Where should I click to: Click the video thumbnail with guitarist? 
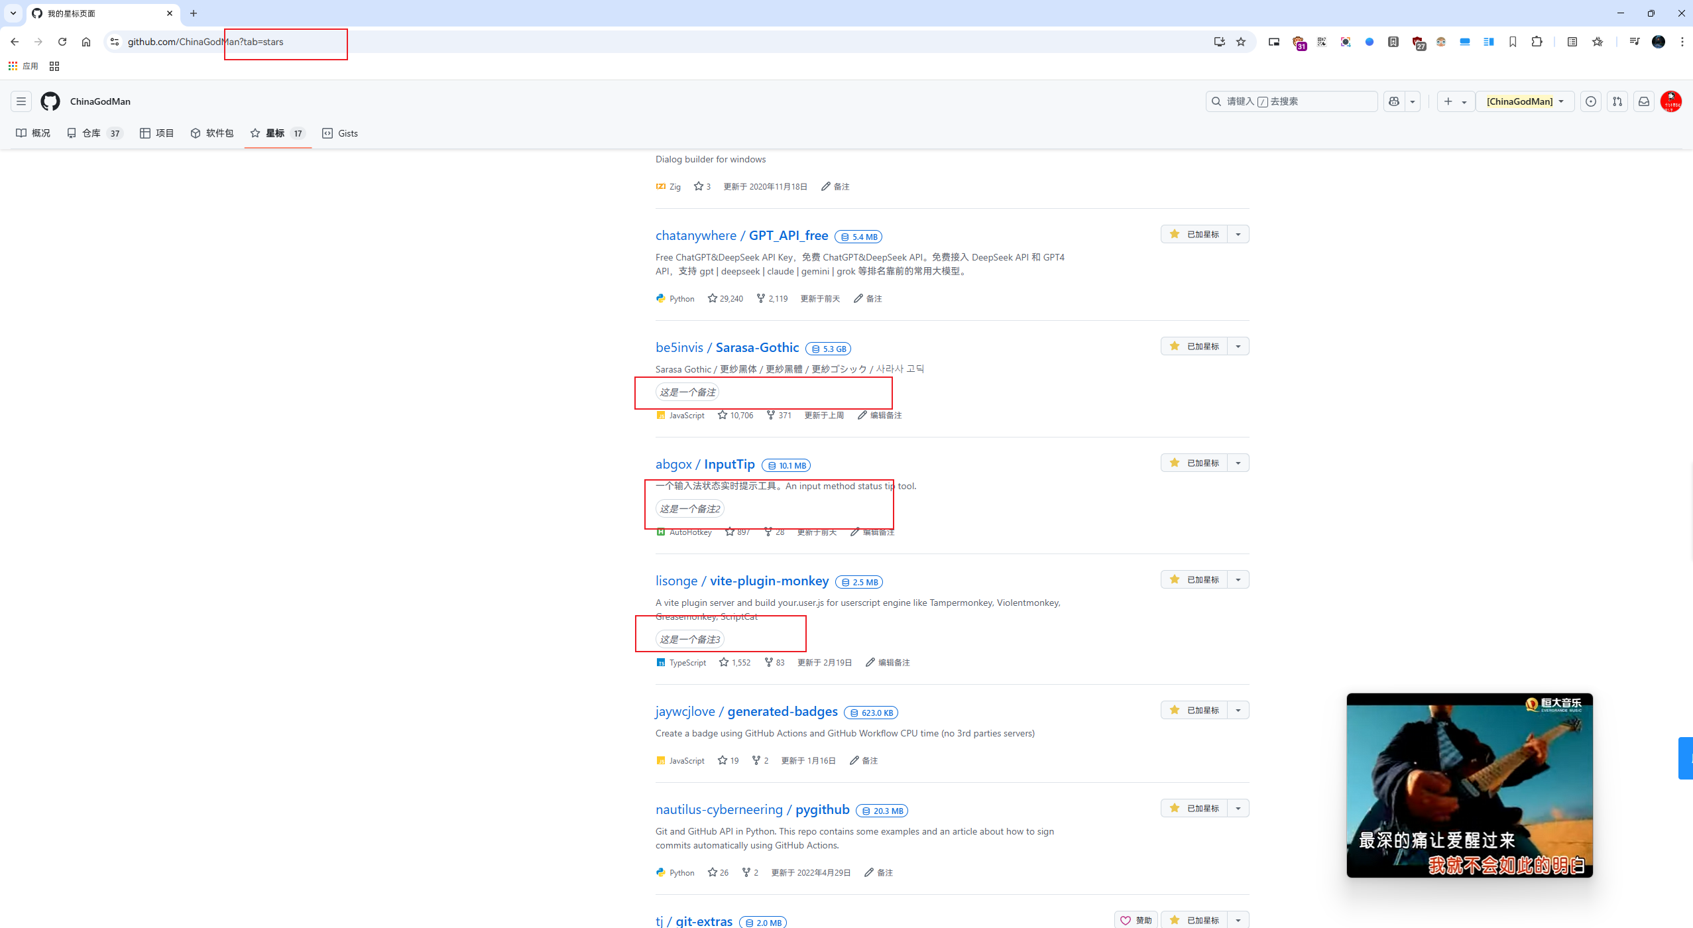point(1469,785)
